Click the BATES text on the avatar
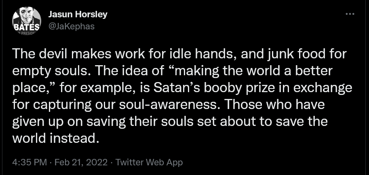The height and width of the screenshot is (175, 369). click(x=27, y=27)
